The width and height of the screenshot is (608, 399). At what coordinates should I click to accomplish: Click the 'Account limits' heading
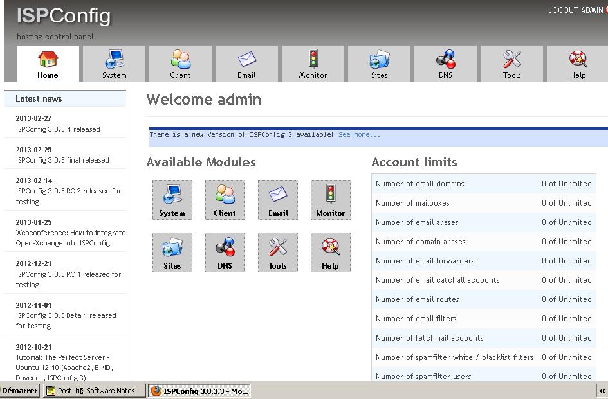[x=414, y=162]
